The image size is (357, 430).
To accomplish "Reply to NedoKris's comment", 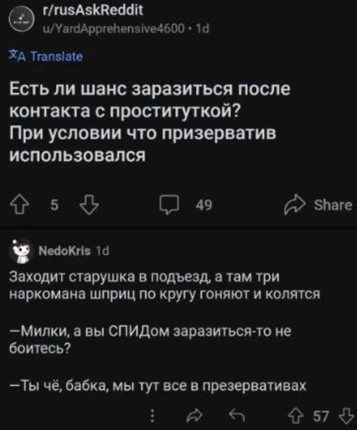I will (237, 416).
